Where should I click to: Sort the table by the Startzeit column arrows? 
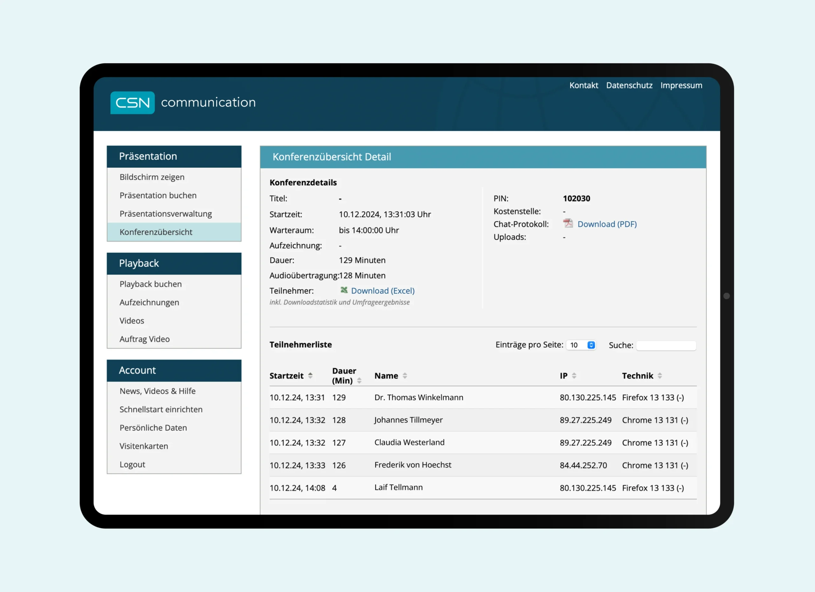tap(310, 375)
